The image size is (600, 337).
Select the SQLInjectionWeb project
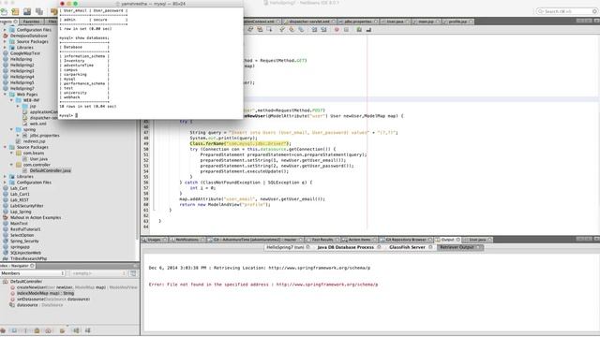pyautogui.click(x=25, y=253)
